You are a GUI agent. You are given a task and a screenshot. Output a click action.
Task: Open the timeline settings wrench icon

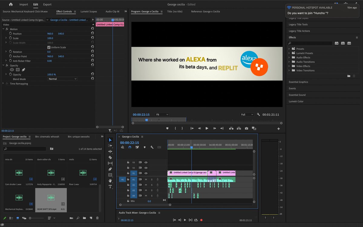click(152, 147)
